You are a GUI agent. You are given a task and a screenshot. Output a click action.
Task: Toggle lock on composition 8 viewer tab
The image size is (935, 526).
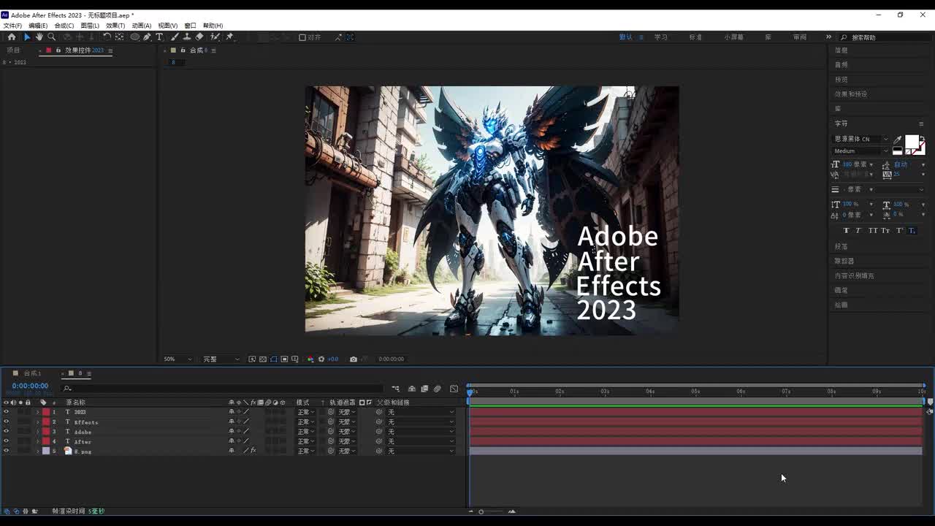click(x=183, y=50)
